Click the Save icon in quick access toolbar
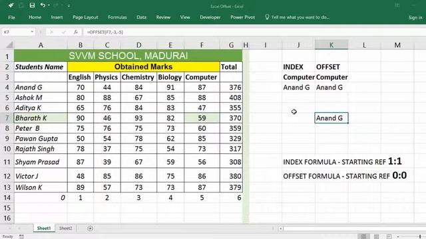426x239 pixels. pos(32,5)
